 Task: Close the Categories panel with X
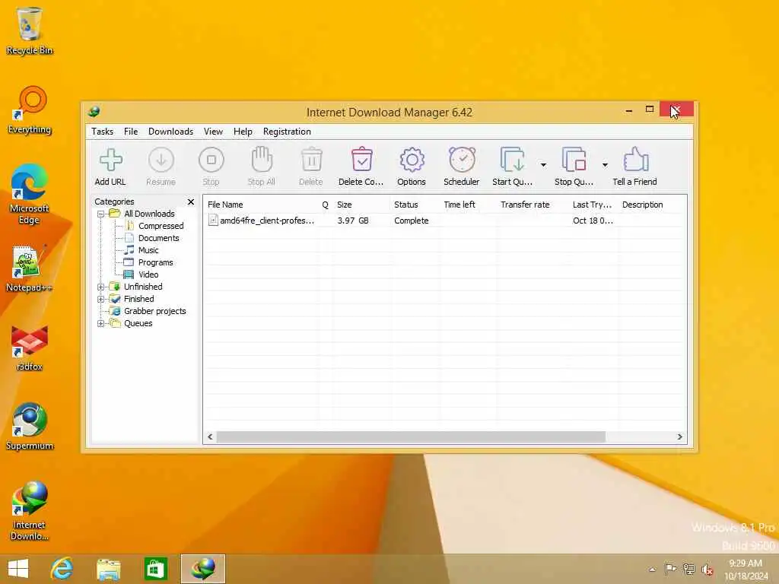(191, 202)
